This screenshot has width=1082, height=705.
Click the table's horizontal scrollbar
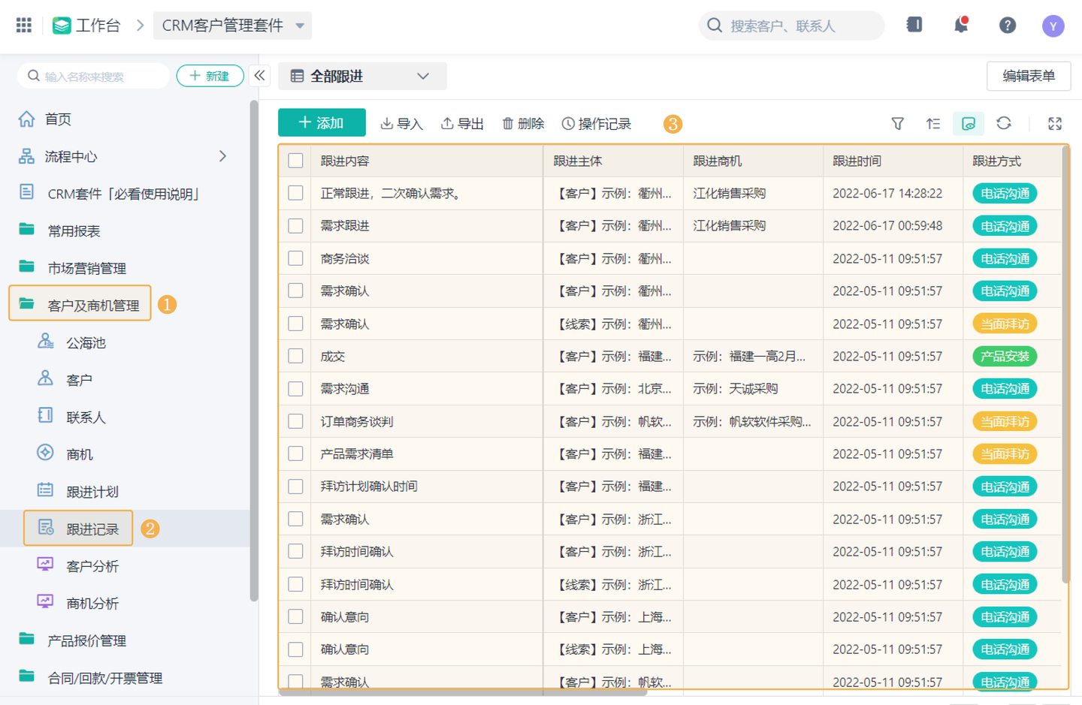(463, 692)
